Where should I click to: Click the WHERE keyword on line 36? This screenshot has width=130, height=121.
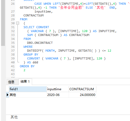point(28,47)
